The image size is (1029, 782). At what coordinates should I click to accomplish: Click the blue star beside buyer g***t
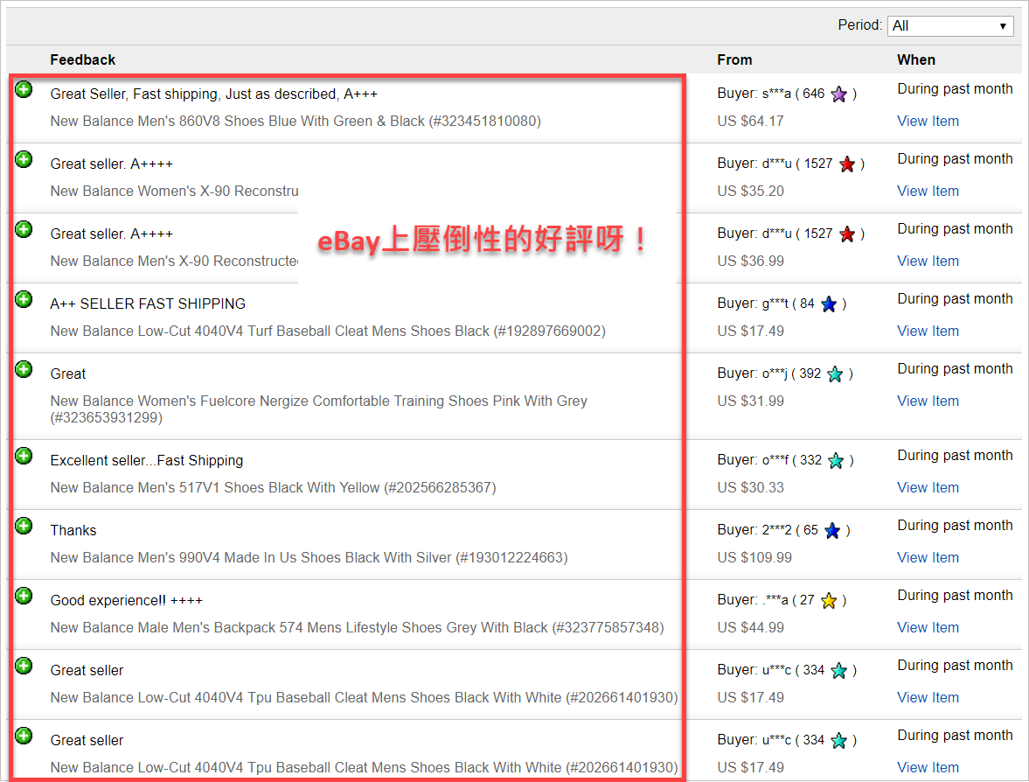(829, 304)
